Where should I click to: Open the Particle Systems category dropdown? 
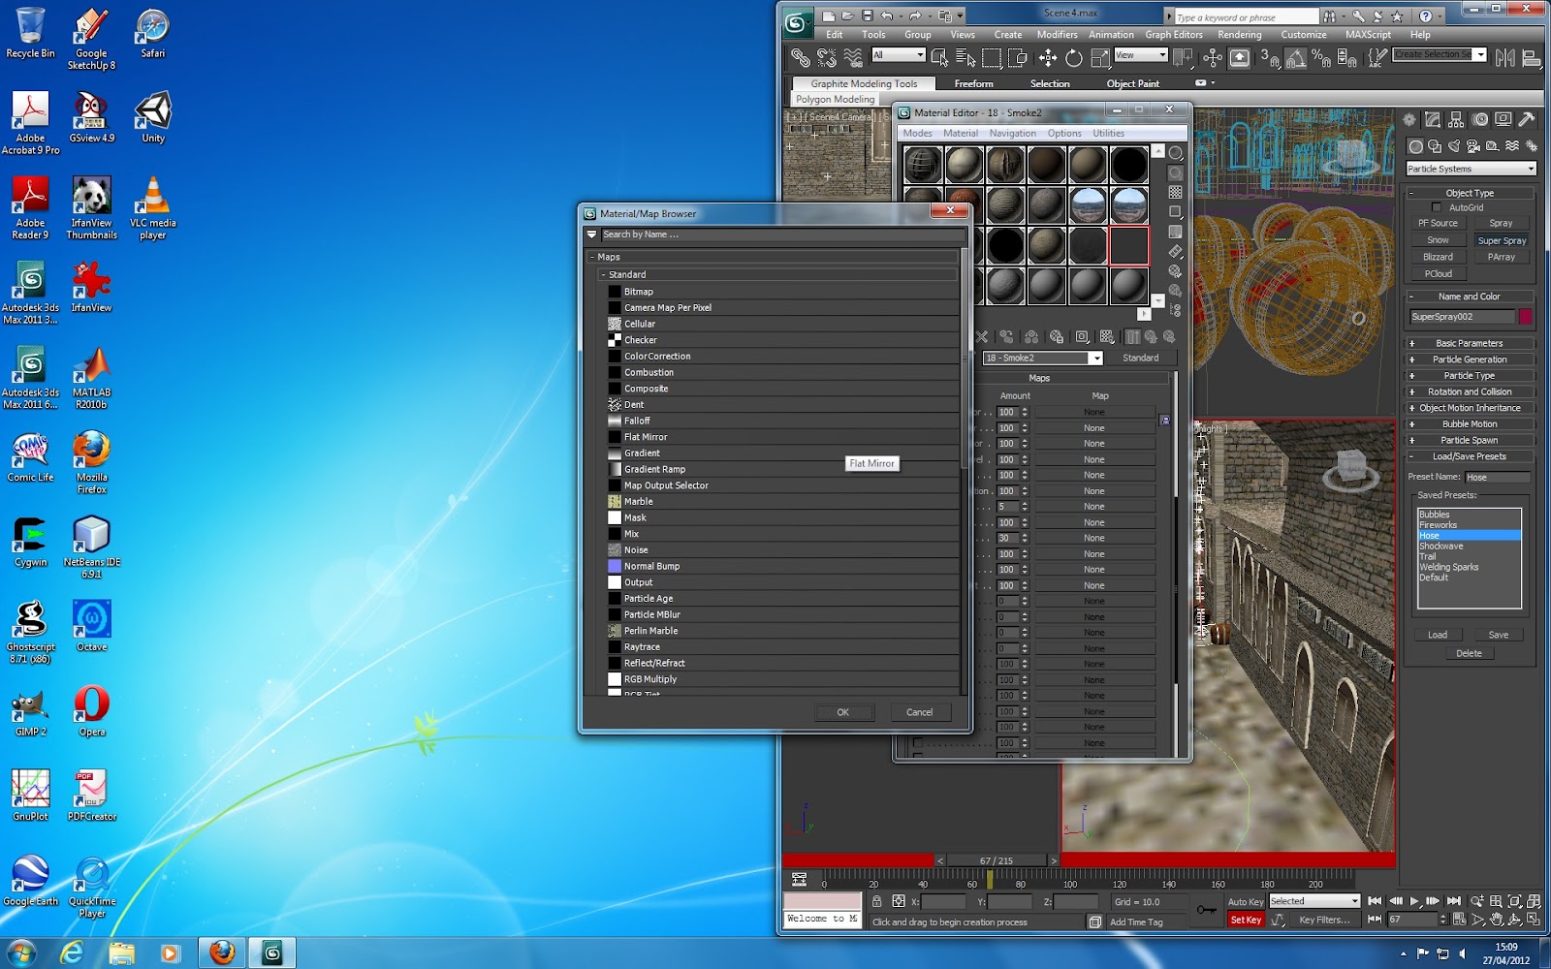(1471, 169)
